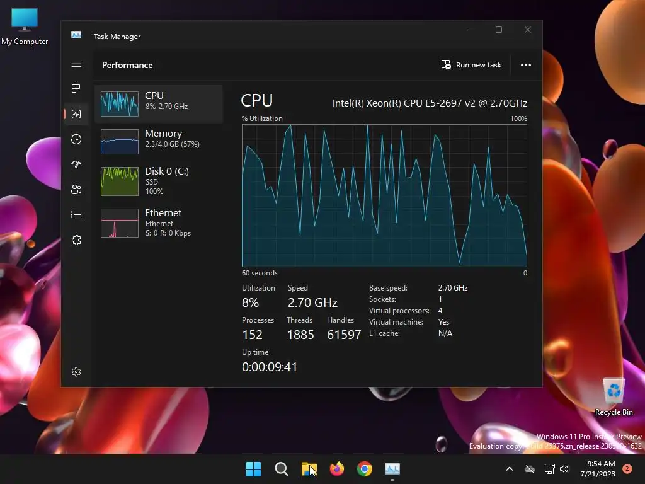The width and height of the screenshot is (645, 484).
Task: Open the notification badge showing 2
Action: 627,468
